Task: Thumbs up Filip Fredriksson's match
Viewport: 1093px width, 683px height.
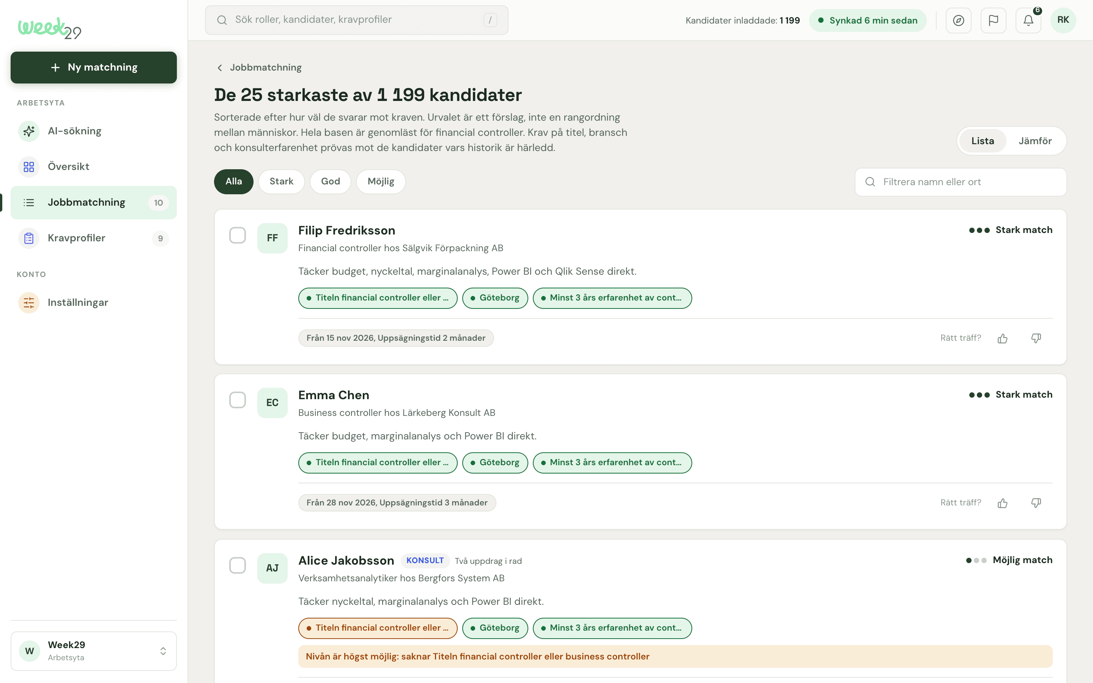Action: (x=1002, y=338)
